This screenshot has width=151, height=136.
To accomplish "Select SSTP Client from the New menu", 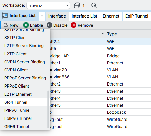I will tap(24, 38).
